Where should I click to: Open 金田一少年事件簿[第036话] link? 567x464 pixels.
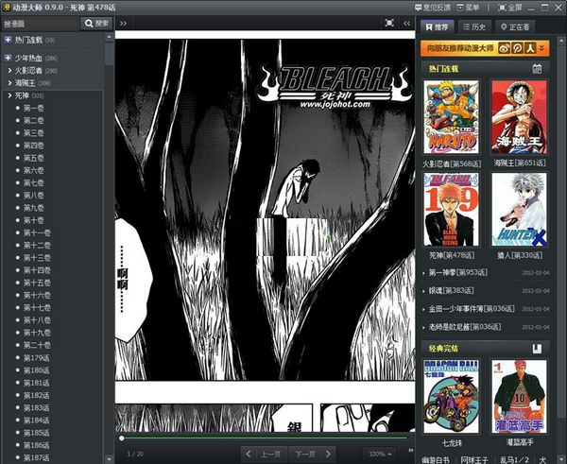pos(472,308)
